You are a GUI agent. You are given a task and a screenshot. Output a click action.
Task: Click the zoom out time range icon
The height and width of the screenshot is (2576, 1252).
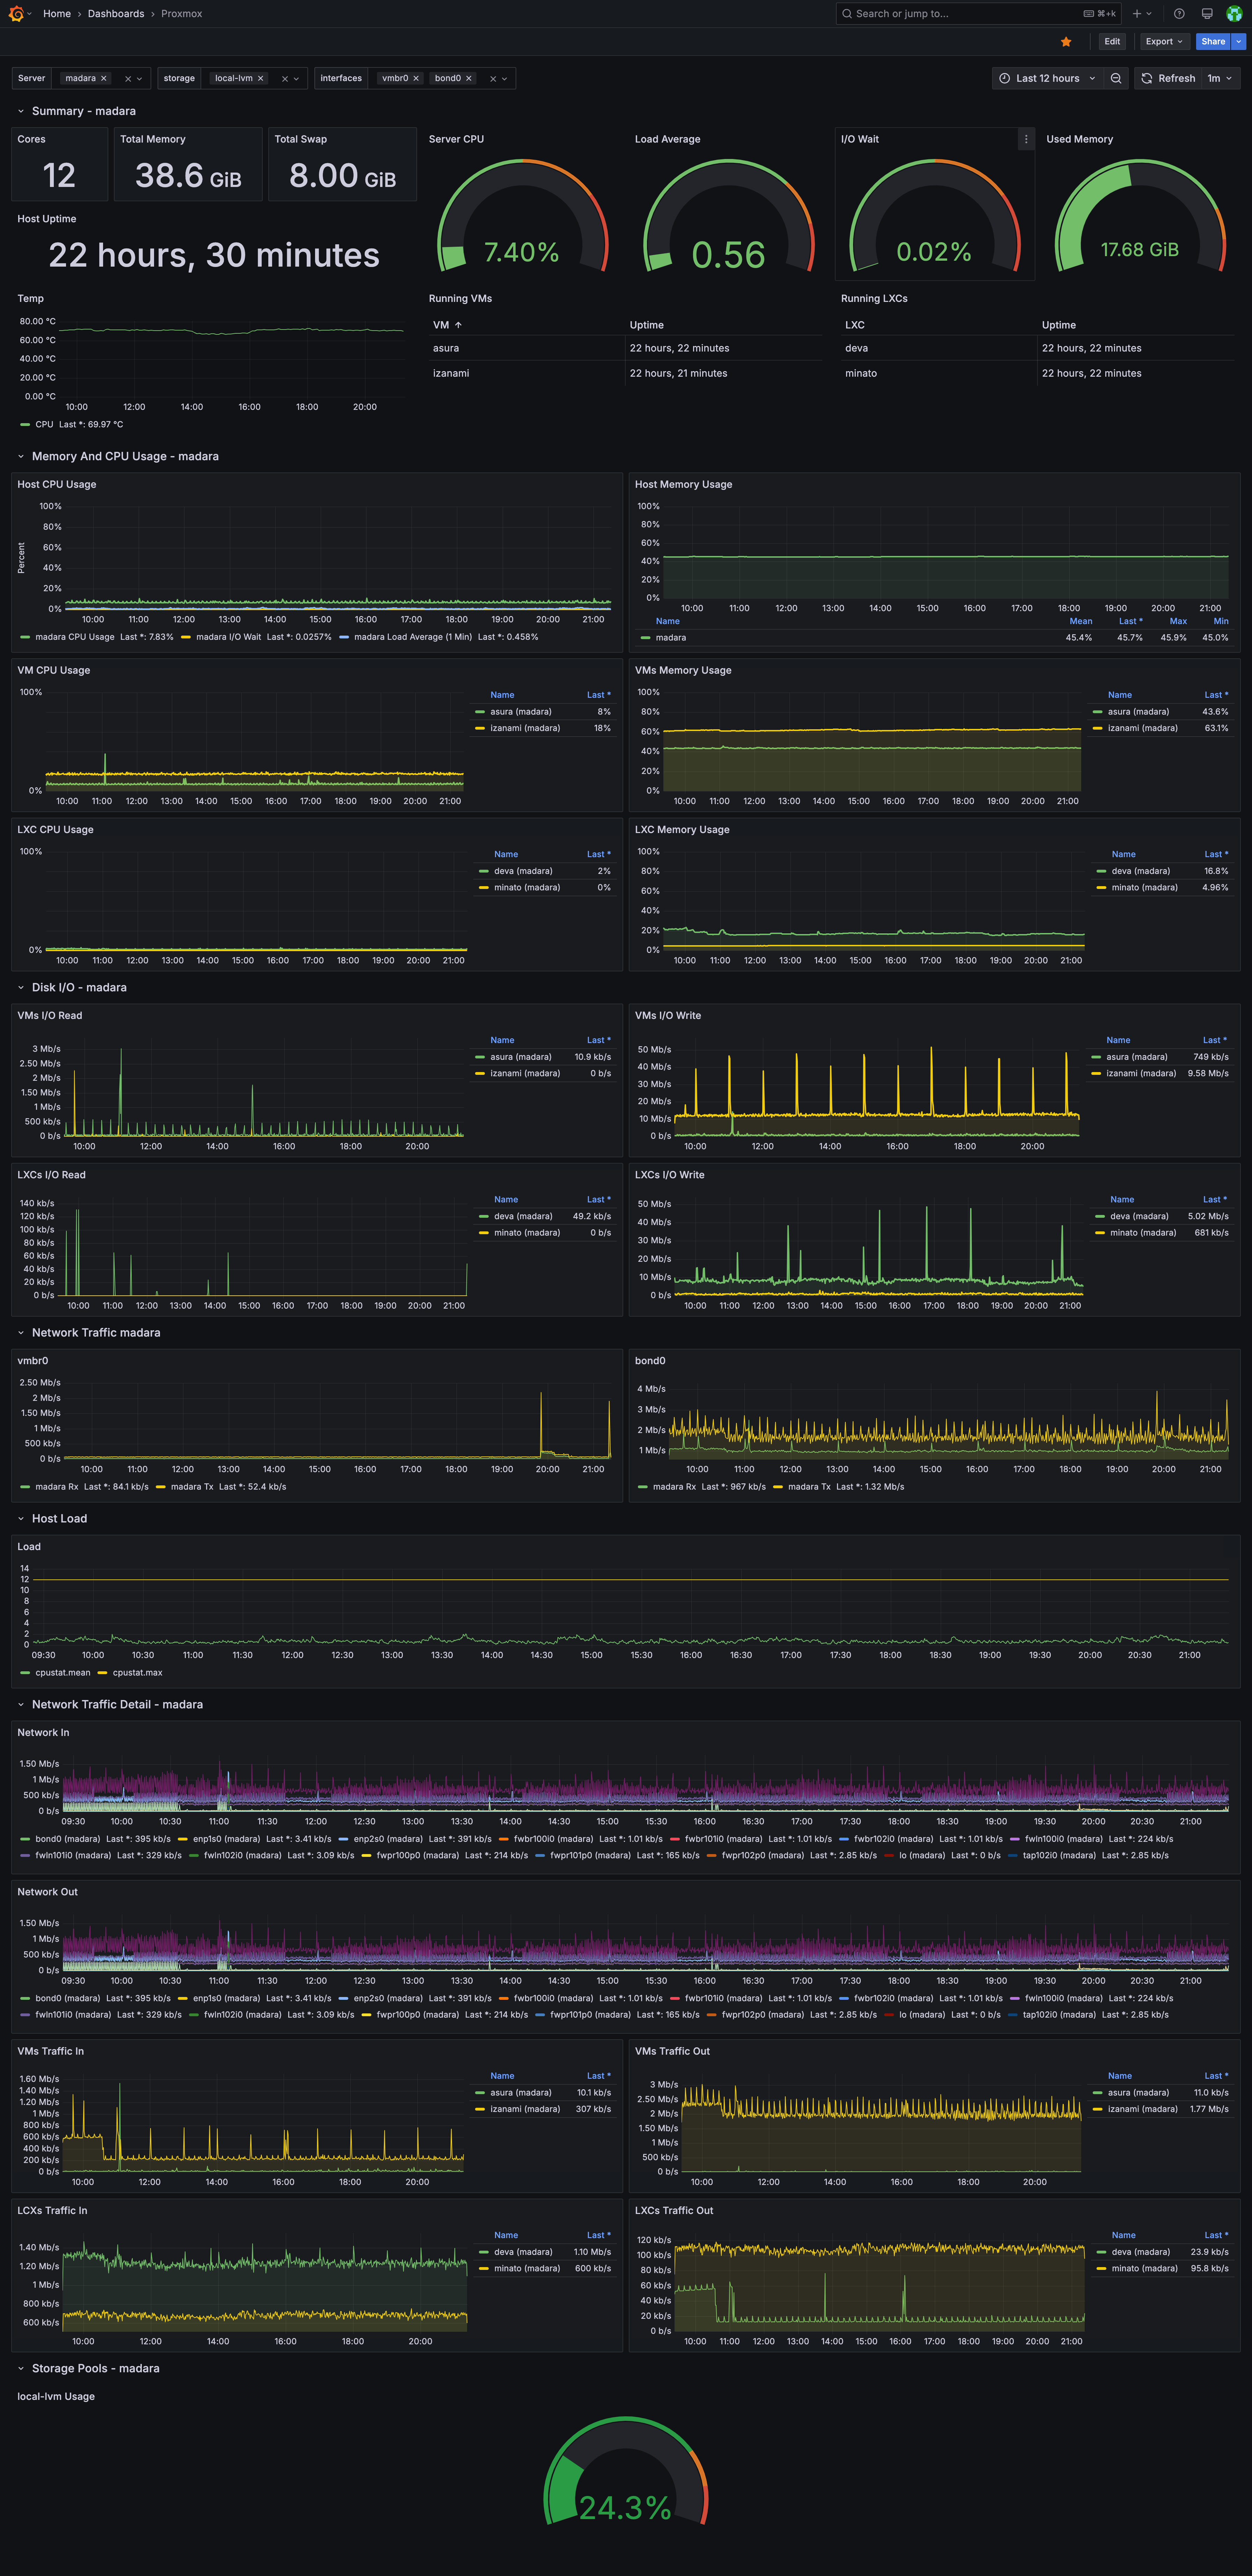[1116, 78]
